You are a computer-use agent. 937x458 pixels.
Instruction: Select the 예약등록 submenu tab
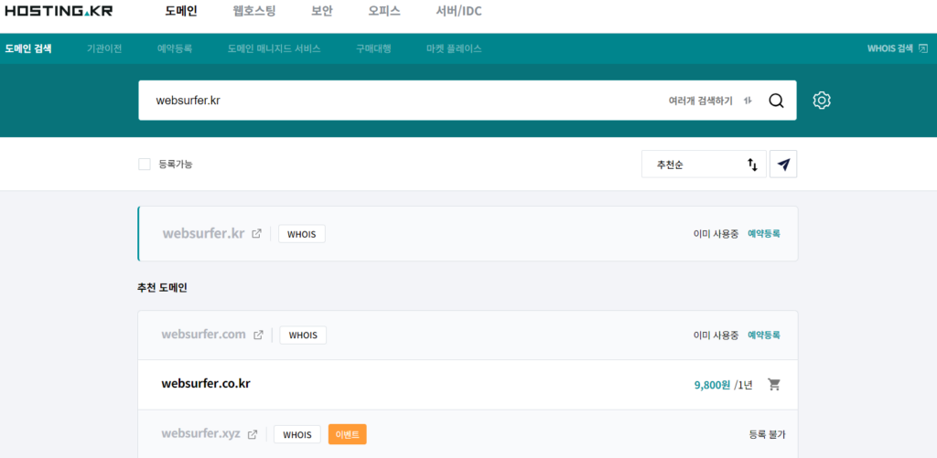tap(175, 49)
